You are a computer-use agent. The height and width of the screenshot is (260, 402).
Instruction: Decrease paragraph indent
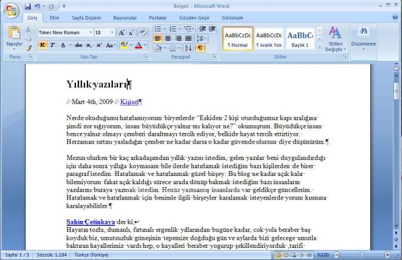203,29
